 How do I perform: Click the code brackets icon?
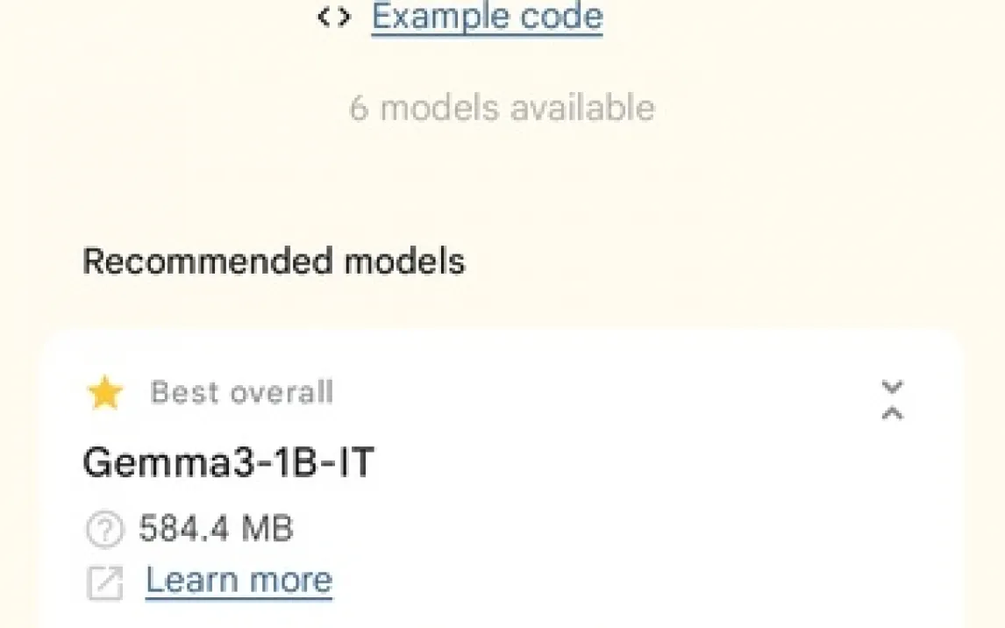(335, 17)
